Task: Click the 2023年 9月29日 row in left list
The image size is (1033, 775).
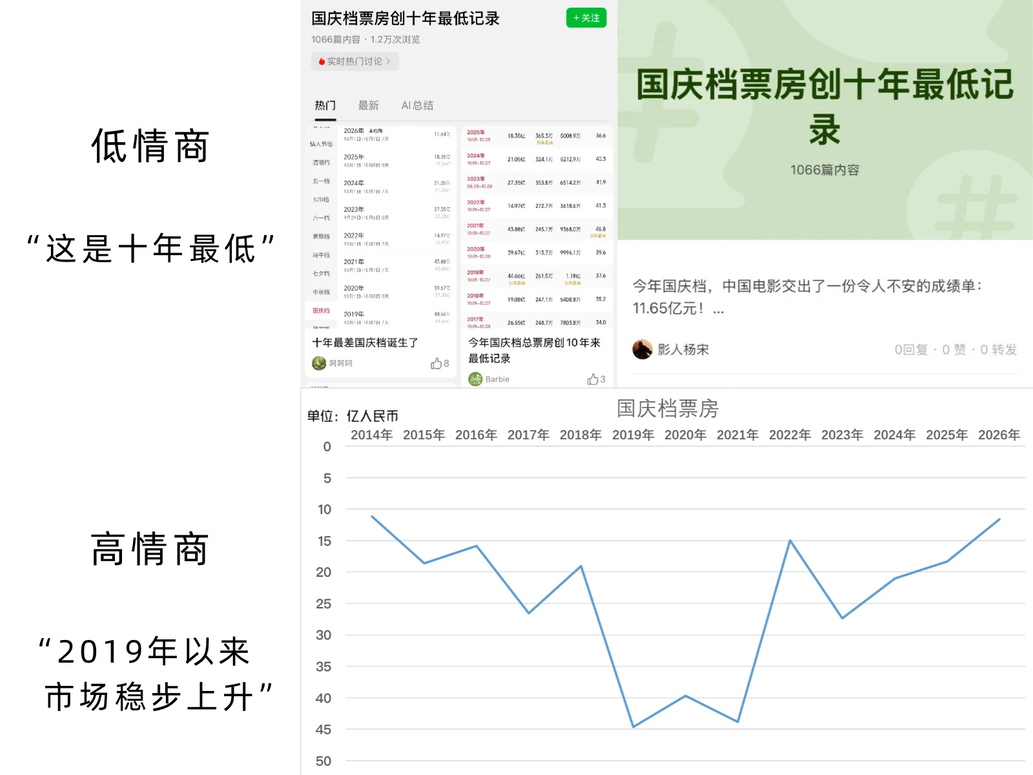Action: (396, 213)
